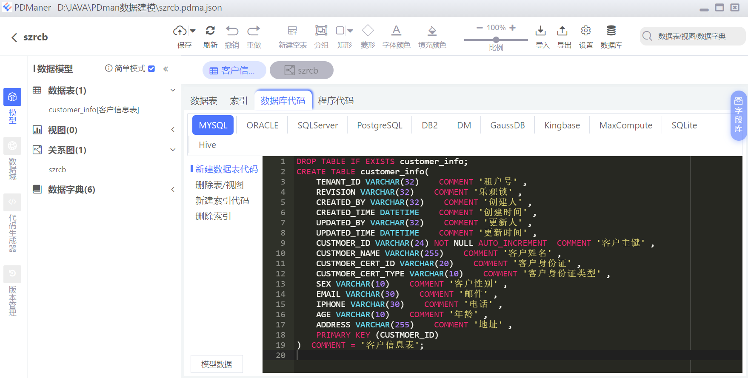The width and height of the screenshot is (748, 378).
Task: Select the Hive database type
Action: tap(207, 145)
